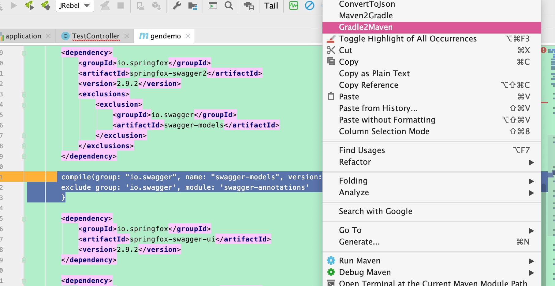
Task: Click the blue prohibited circle icon
Action: [310, 5]
